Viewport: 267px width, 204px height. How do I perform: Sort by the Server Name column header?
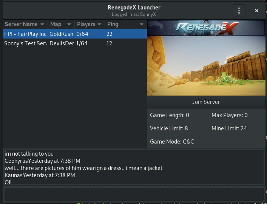pyautogui.click(x=25, y=24)
